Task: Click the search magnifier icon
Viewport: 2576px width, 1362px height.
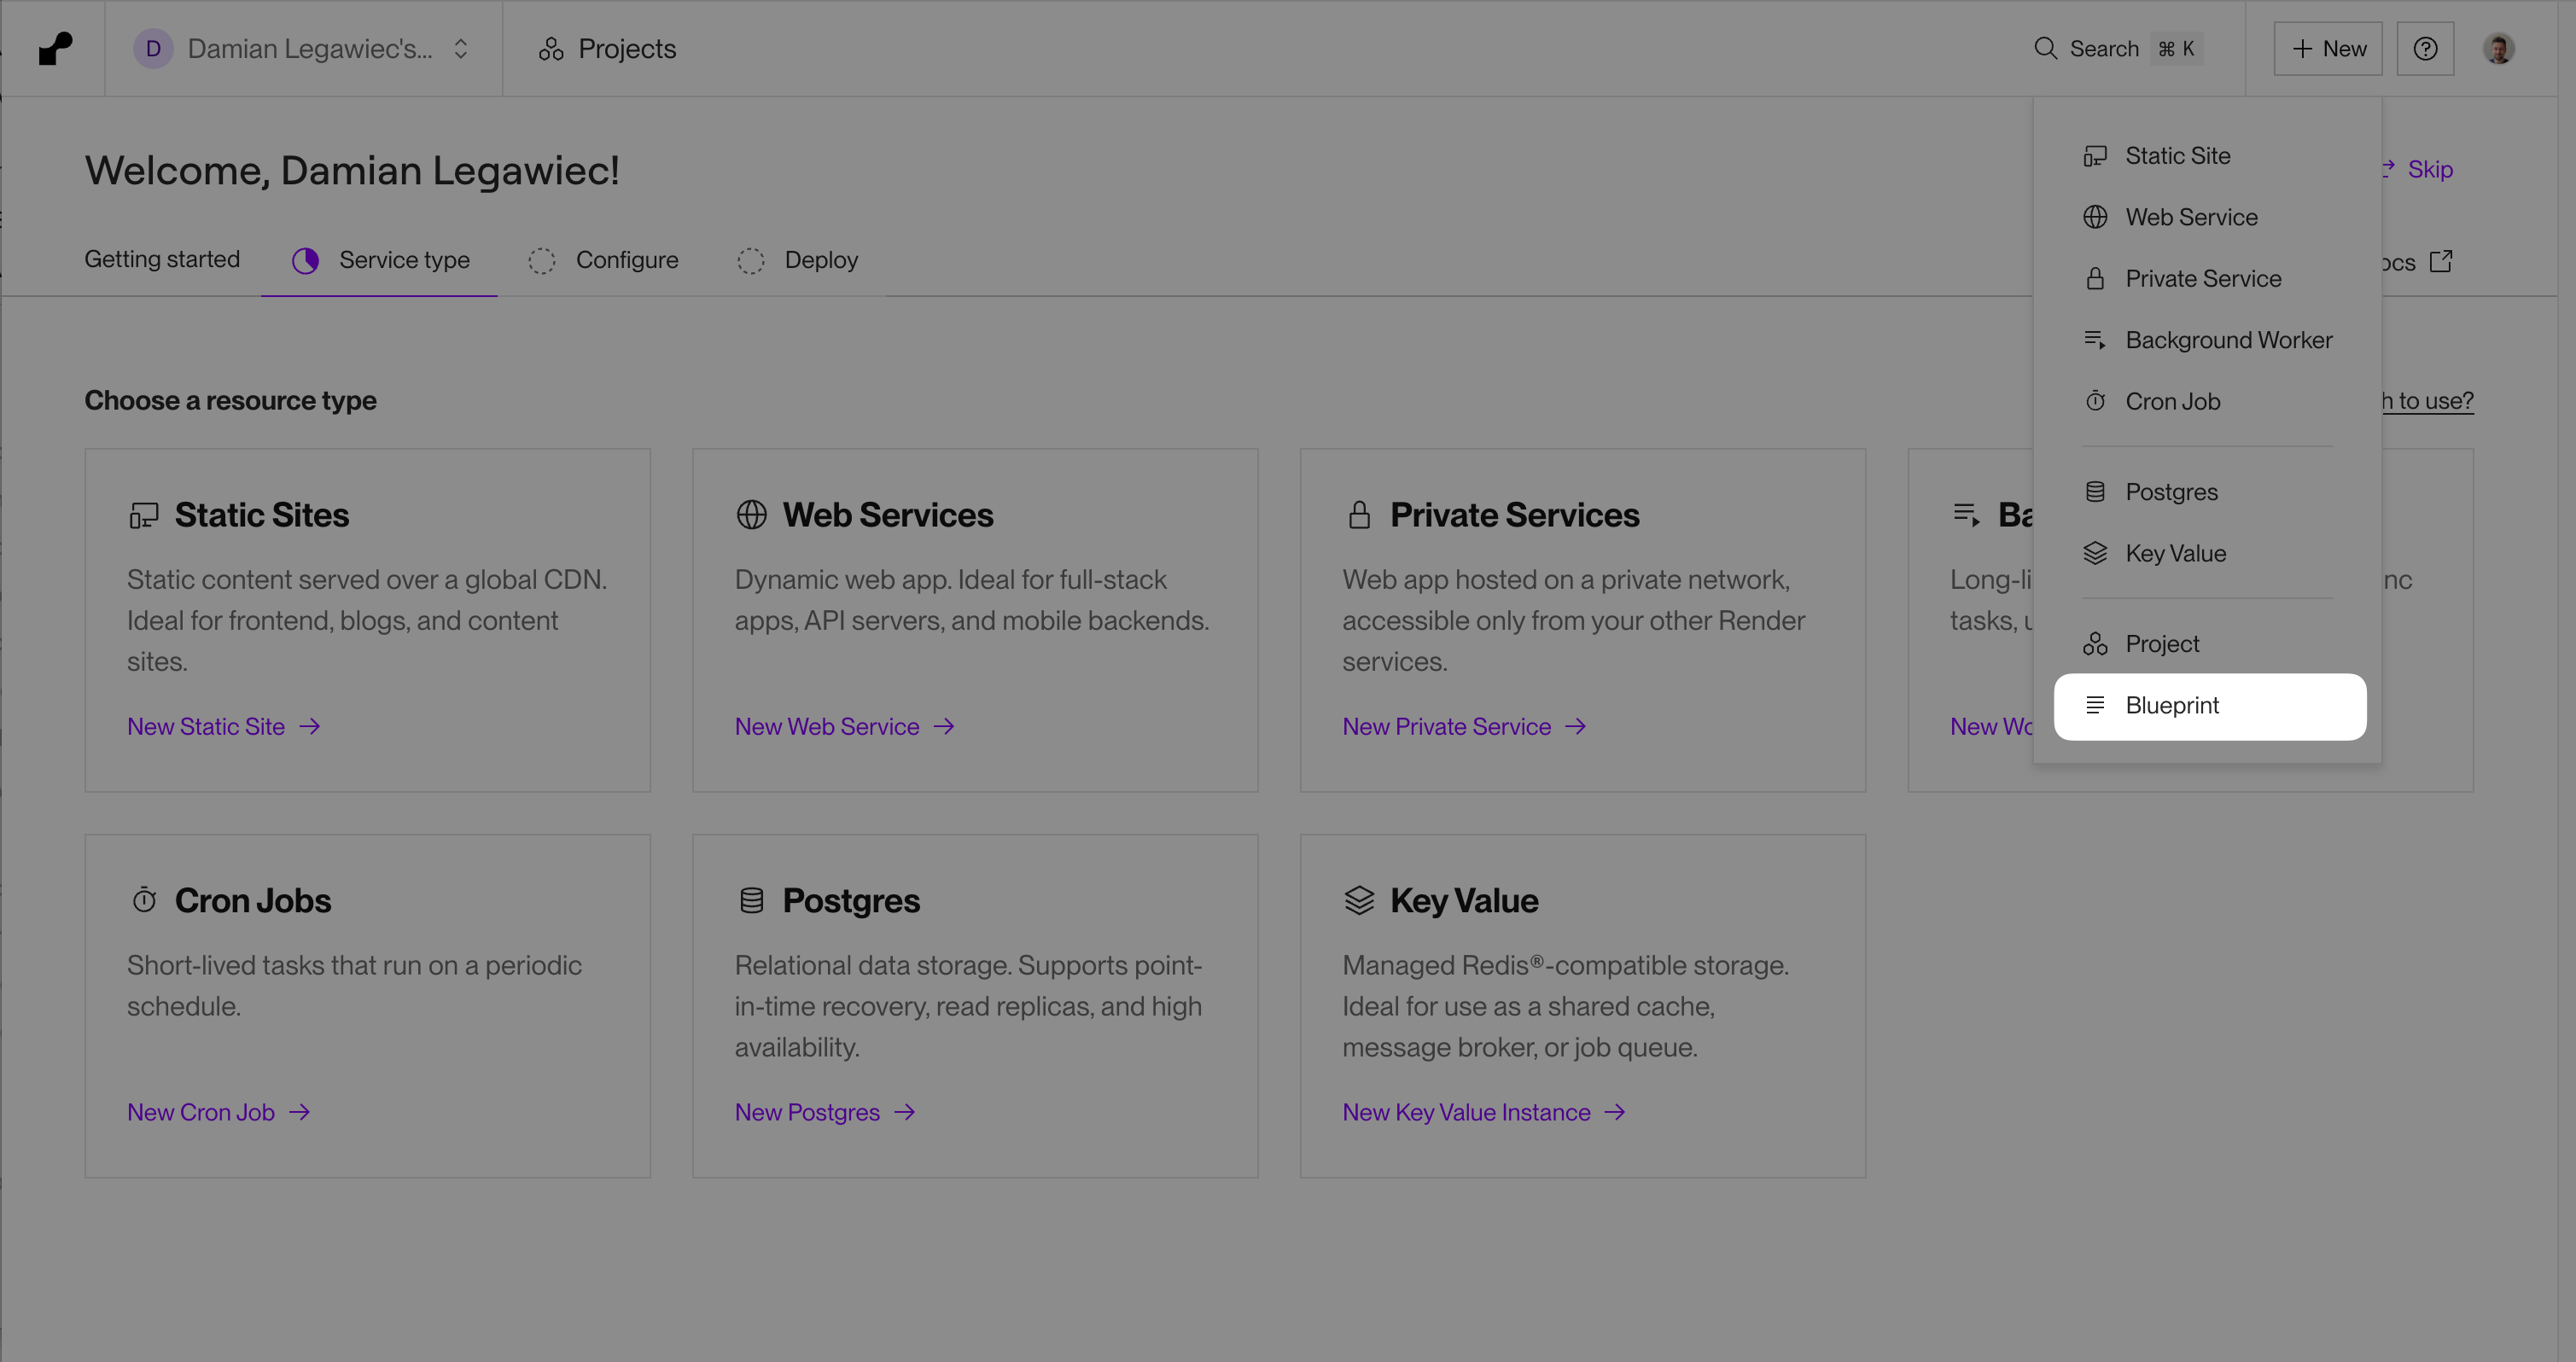Action: click(2045, 48)
